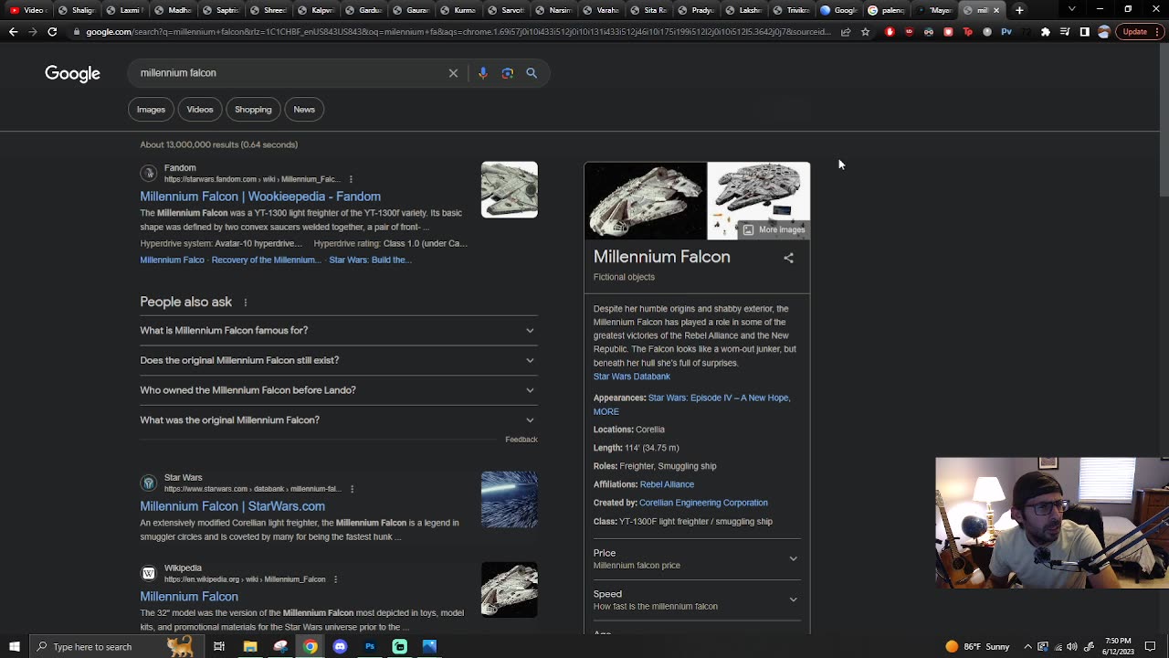Clear the search box with the X icon
Image resolution: width=1169 pixels, height=658 pixels.
click(453, 73)
